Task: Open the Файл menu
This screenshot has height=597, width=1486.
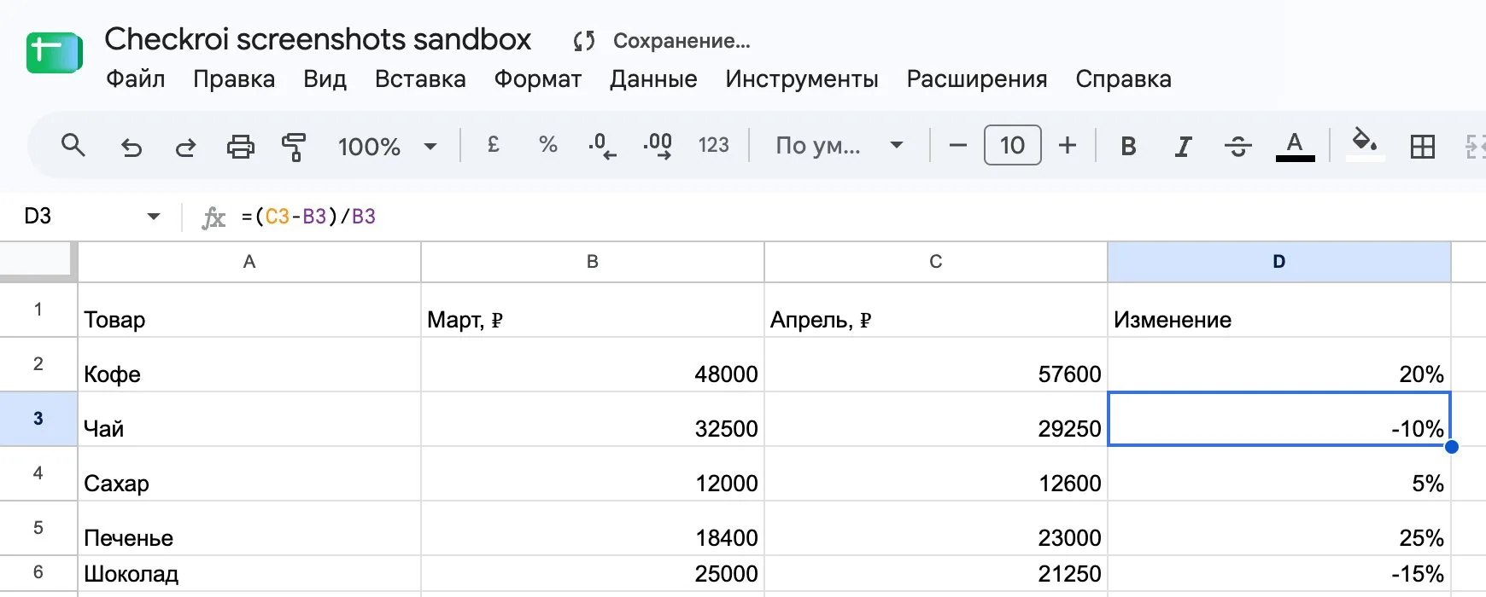Action: point(135,79)
